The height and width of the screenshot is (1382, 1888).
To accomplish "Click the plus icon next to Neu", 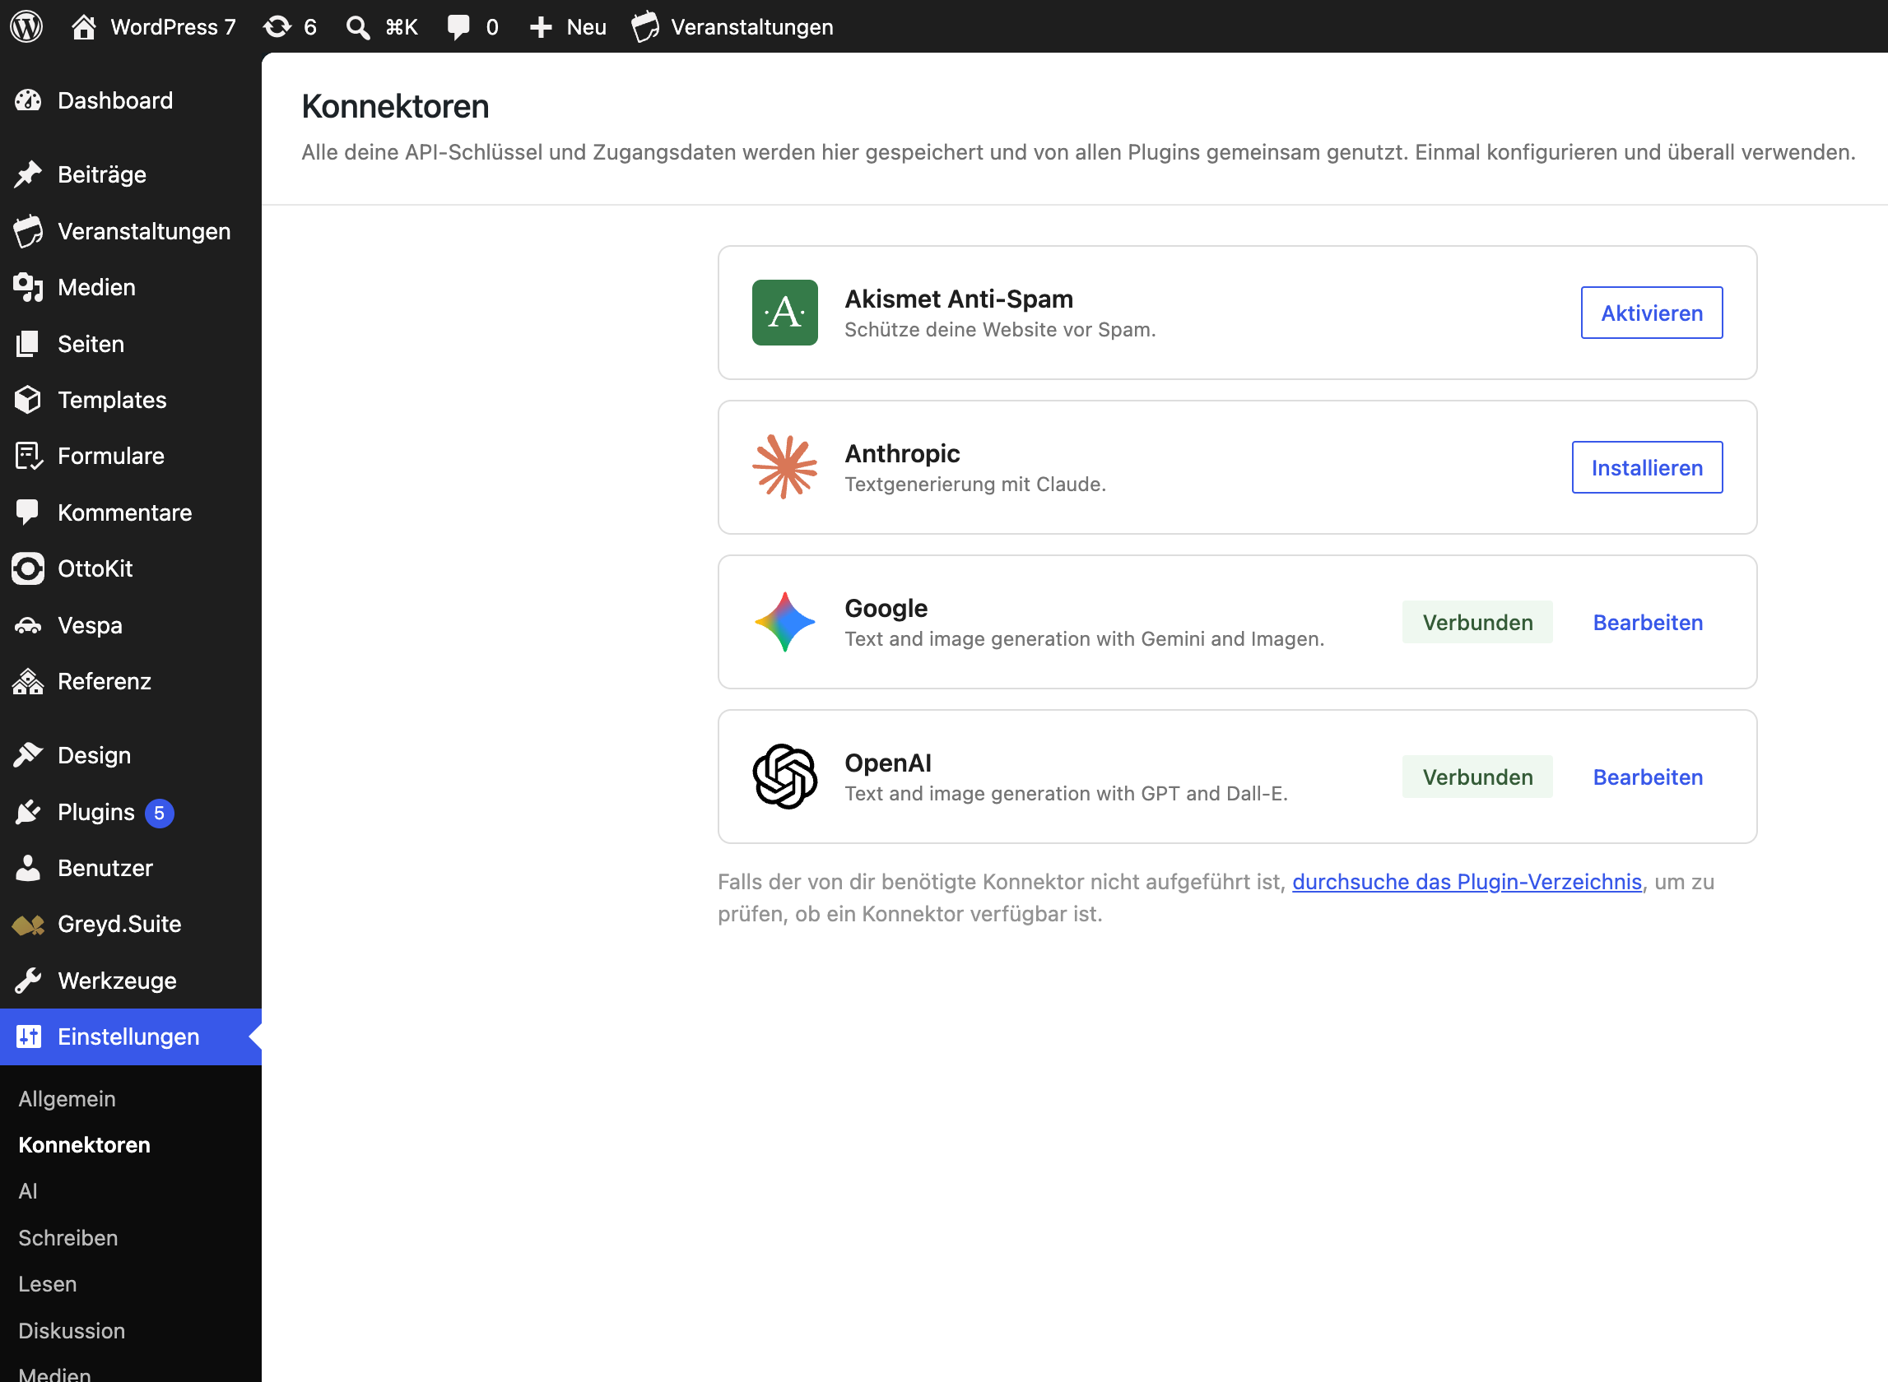I will [x=542, y=28].
